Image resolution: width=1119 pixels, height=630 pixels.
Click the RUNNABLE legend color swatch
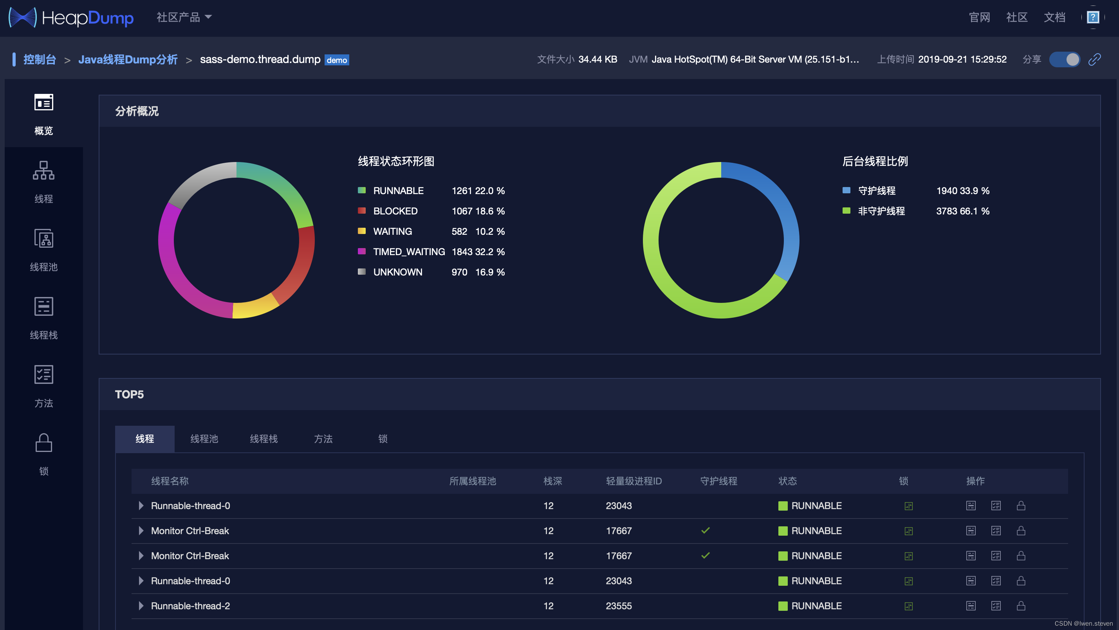point(361,190)
